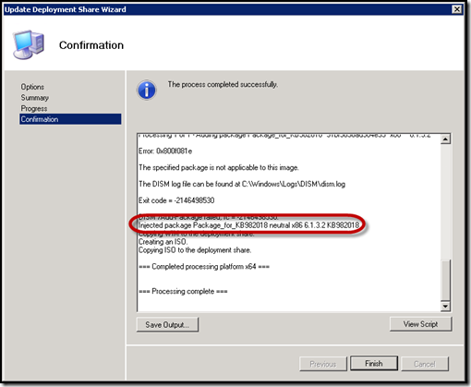The width and height of the screenshot is (471, 387).
Task: Click the grayed Previous button
Action: click(322, 364)
